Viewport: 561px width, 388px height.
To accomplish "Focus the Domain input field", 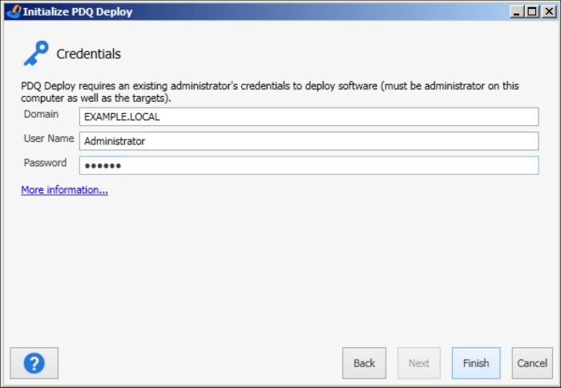I will (x=309, y=117).
